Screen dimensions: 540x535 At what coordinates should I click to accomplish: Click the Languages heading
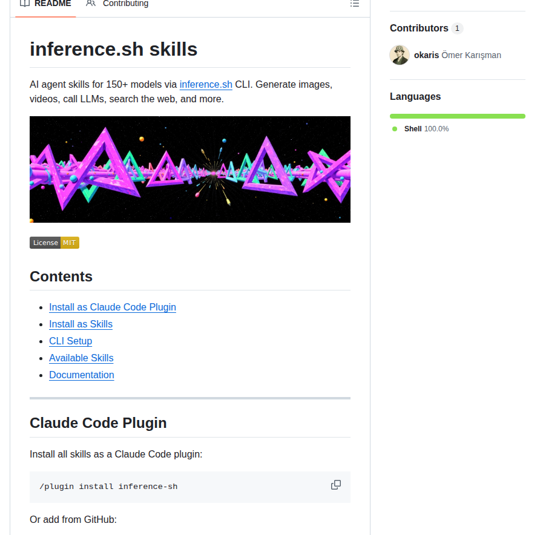pyautogui.click(x=415, y=96)
